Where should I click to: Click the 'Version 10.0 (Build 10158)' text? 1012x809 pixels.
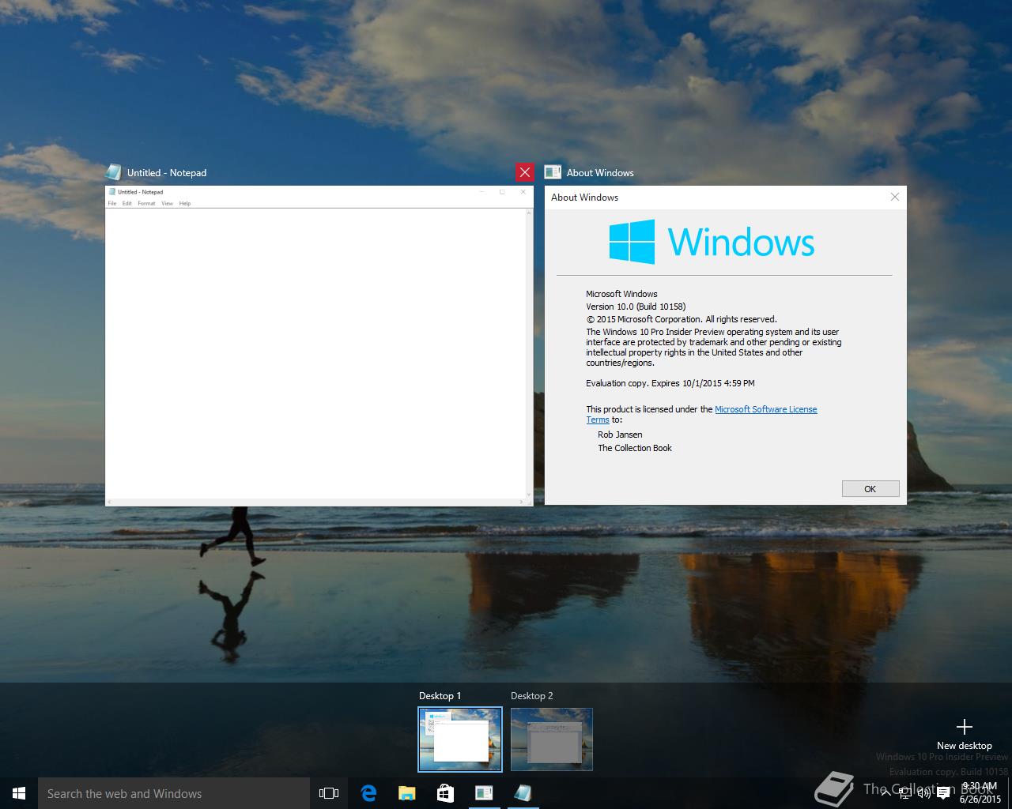[636, 307]
